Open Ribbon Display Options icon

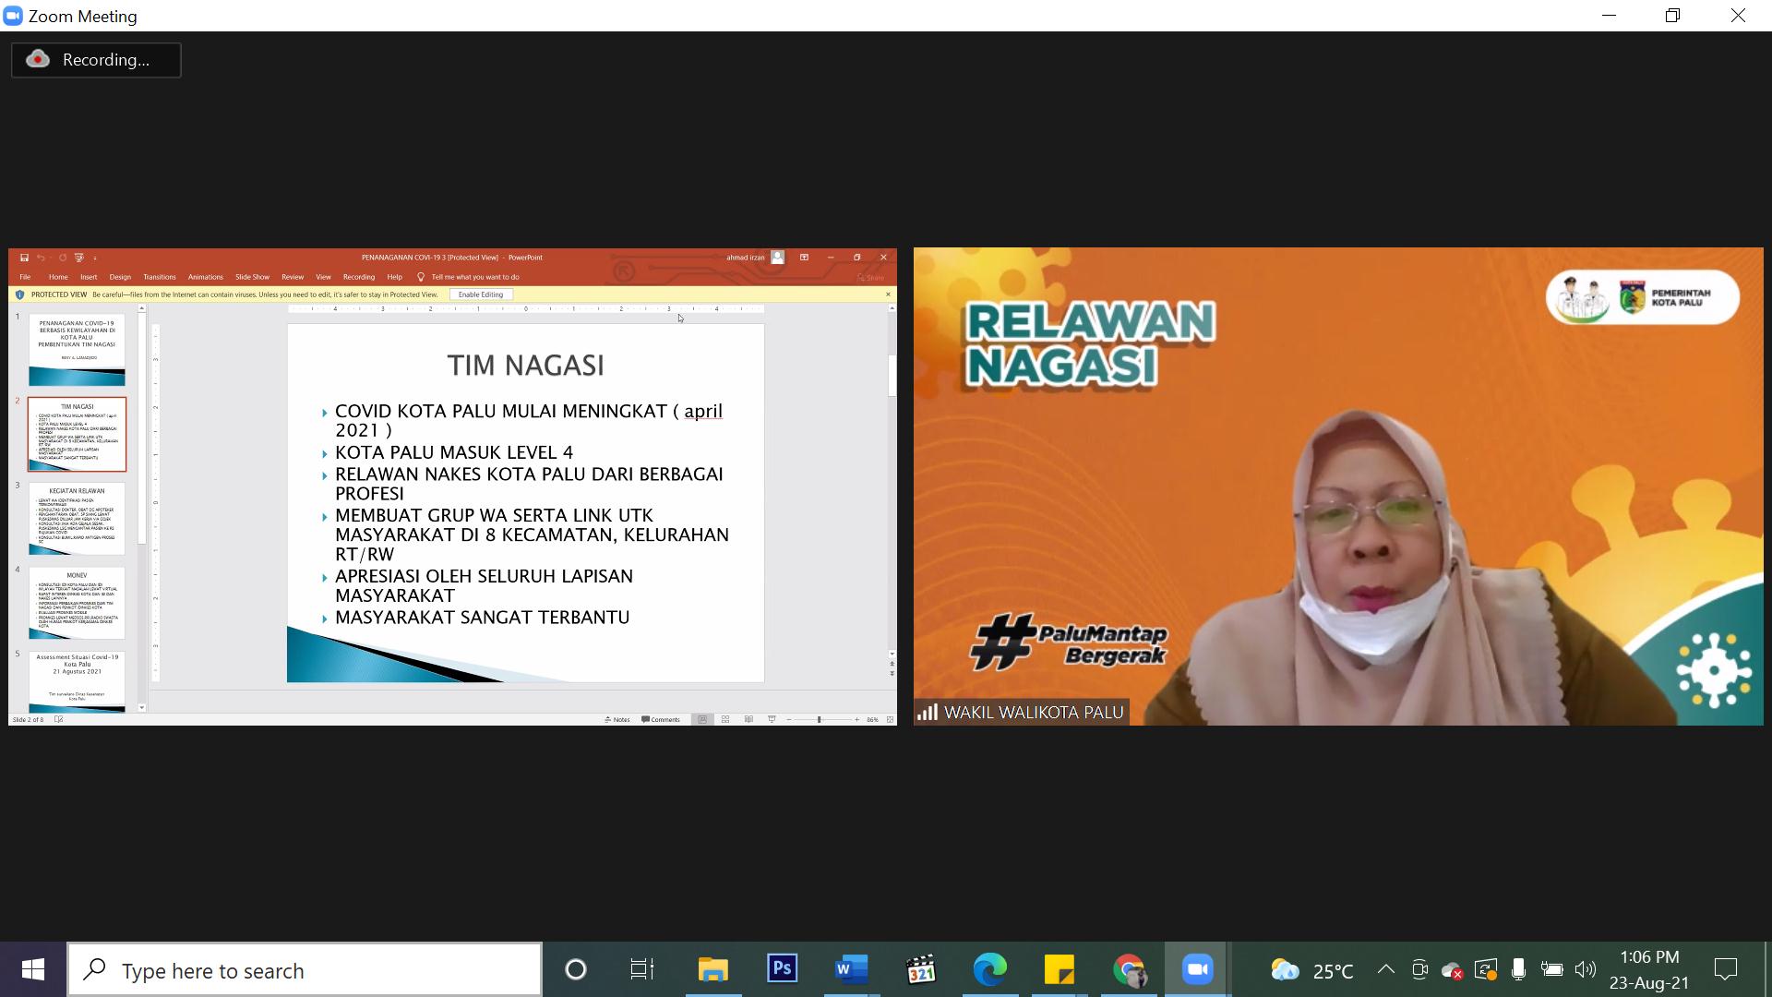tap(804, 258)
